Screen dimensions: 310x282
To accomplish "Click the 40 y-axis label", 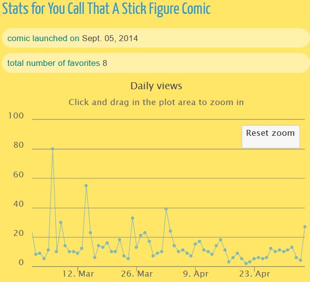I will pyautogui.click(x=18, y=204).
